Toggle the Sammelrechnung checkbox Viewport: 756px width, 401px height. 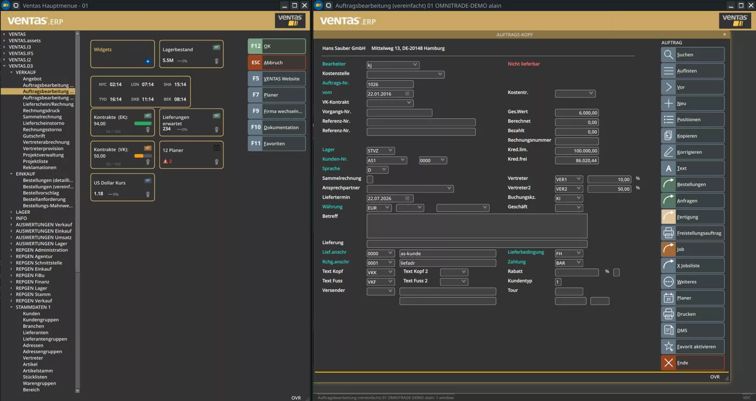[370, 179]
